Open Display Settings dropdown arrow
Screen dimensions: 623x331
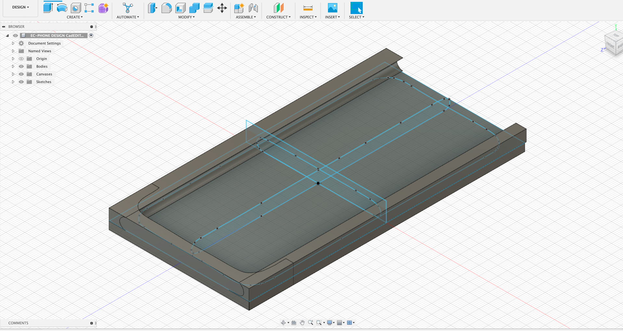[334, 323]
